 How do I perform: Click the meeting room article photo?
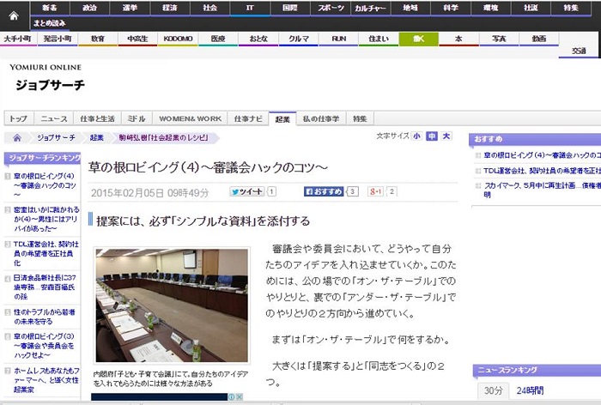[172, 305]
